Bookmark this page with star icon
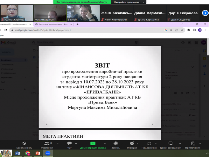This screenshot has height=157, width=209. tap(182, 30)
